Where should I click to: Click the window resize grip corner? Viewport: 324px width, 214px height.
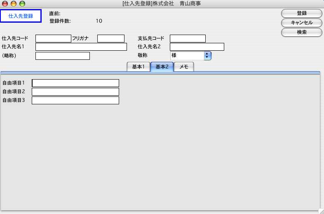(321, 211)
